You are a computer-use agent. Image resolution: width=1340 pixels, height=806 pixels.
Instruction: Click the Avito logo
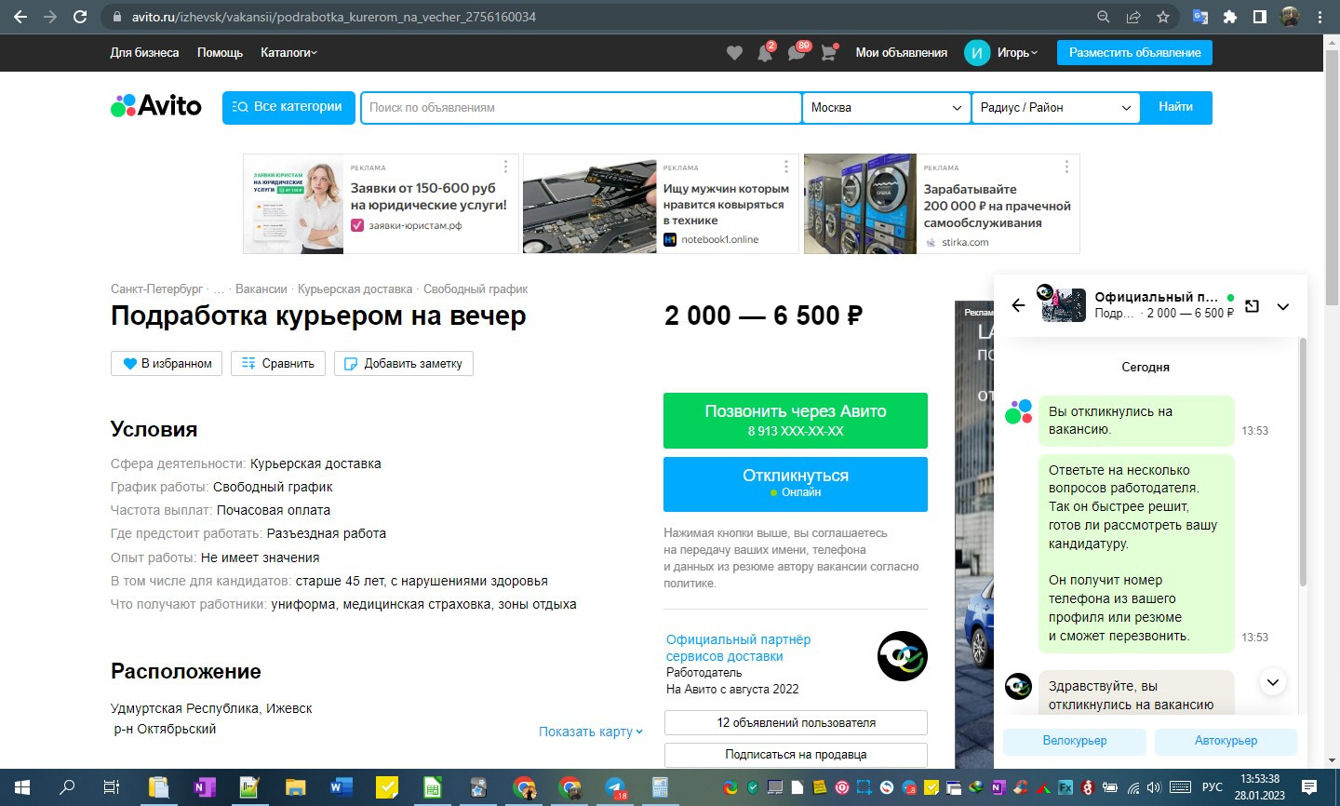[x=156, y=106]
